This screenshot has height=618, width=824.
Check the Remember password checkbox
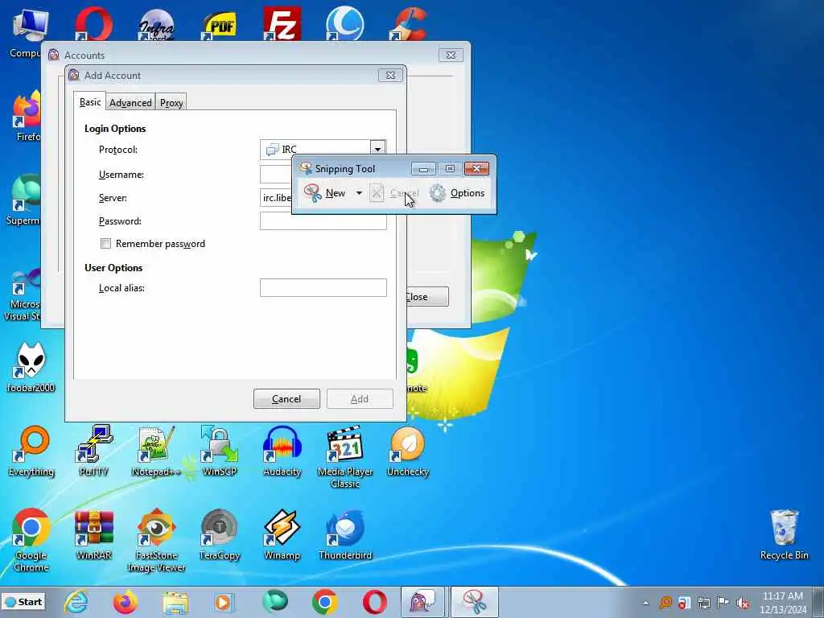105,243
